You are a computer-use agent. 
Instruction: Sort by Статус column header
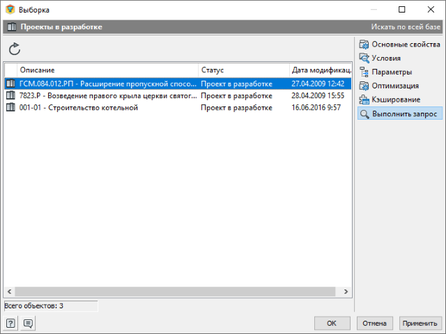tap(243, 70)
